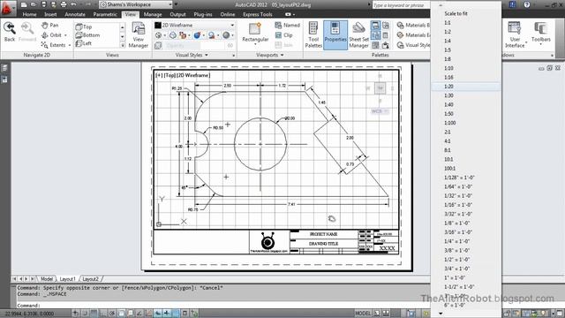Click the Extents zoom tool
The image size is (565, 318).
click(53, 45)
